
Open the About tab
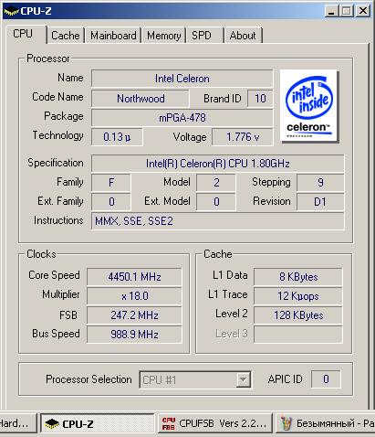point(243,36)
